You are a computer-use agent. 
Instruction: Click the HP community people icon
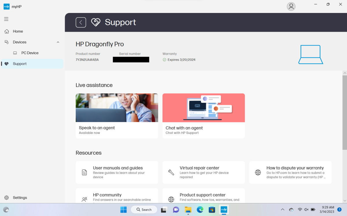pos(84,199)
